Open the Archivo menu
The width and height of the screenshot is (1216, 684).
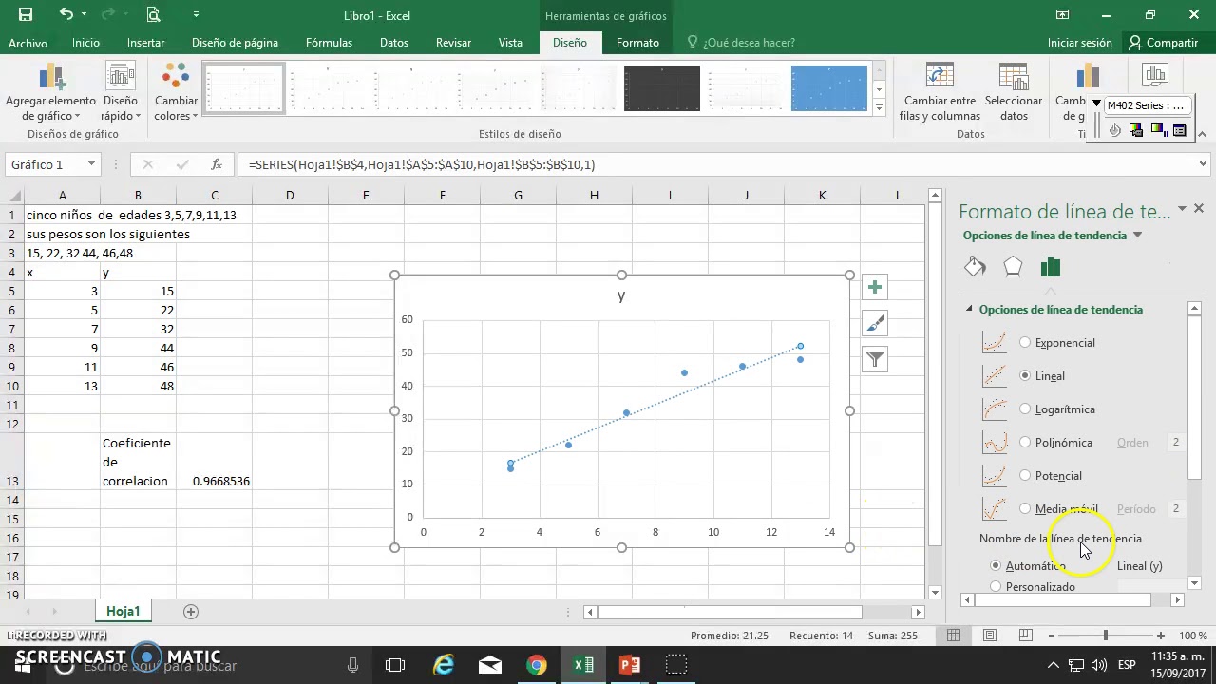[x=28, y=43]
